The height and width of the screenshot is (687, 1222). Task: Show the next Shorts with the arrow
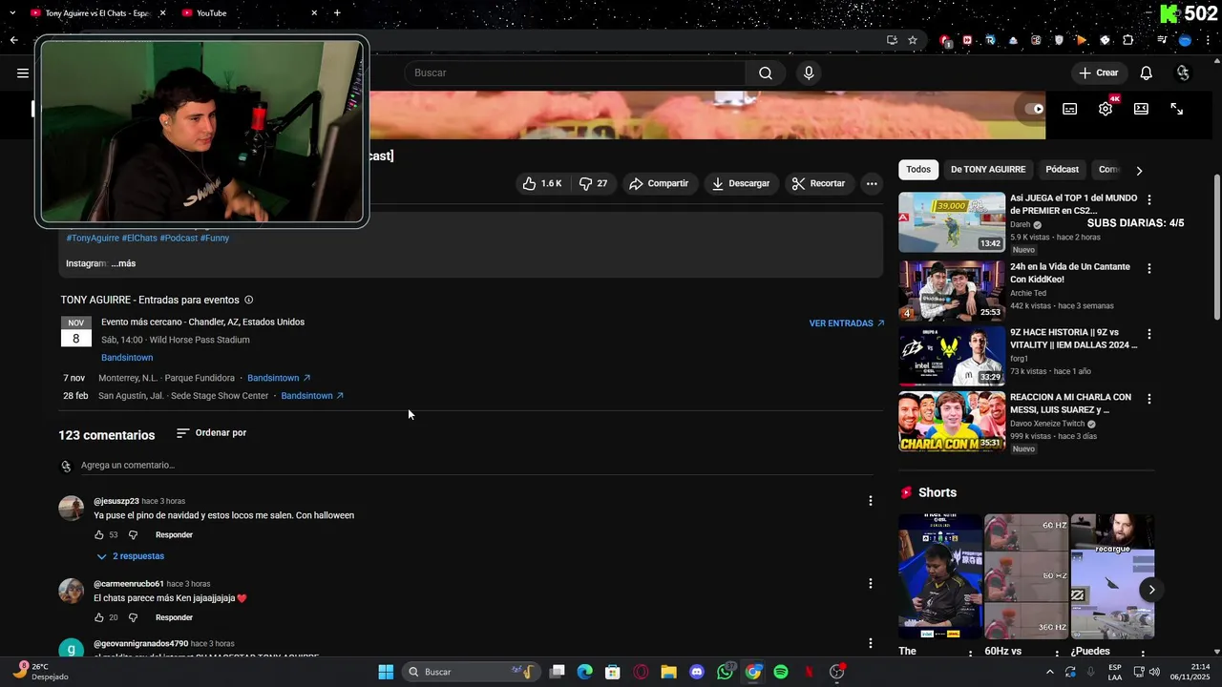pos(1151,590)
